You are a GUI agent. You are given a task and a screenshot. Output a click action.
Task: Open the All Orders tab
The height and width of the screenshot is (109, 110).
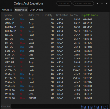point(7,10)
